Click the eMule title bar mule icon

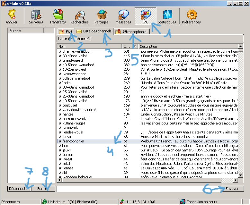tap(4, 3)
